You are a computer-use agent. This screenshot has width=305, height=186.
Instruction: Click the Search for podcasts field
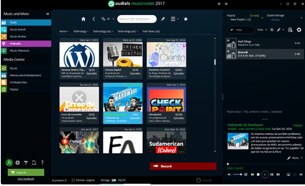pos(137,19)
